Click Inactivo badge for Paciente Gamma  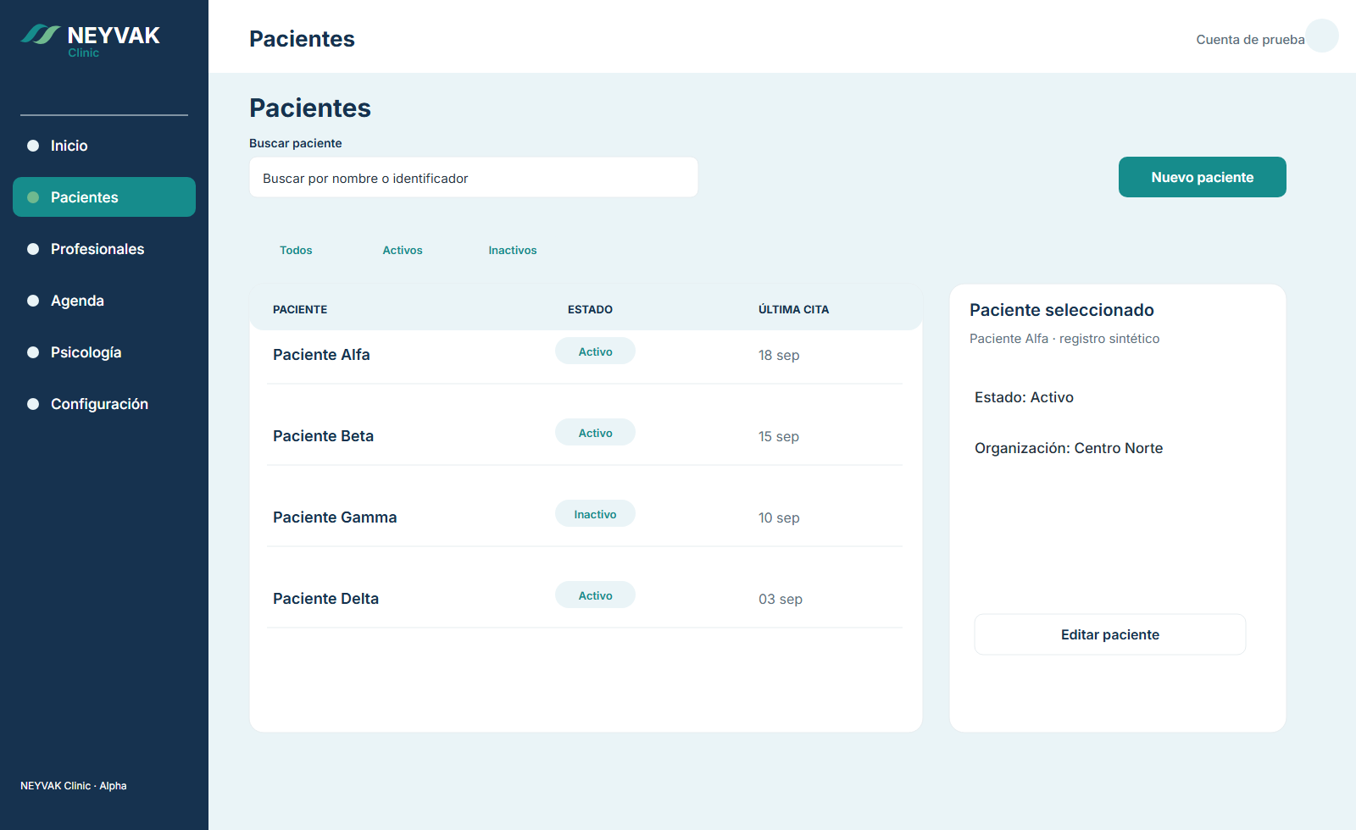(595, 514)
